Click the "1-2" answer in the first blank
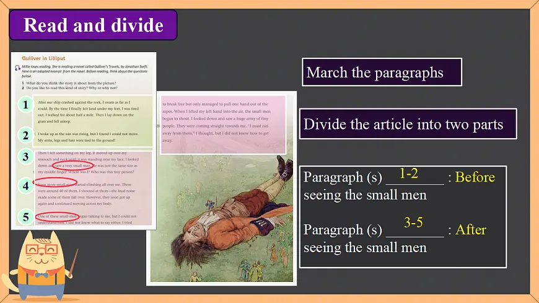Screen dimensions: 539x303 408,173
